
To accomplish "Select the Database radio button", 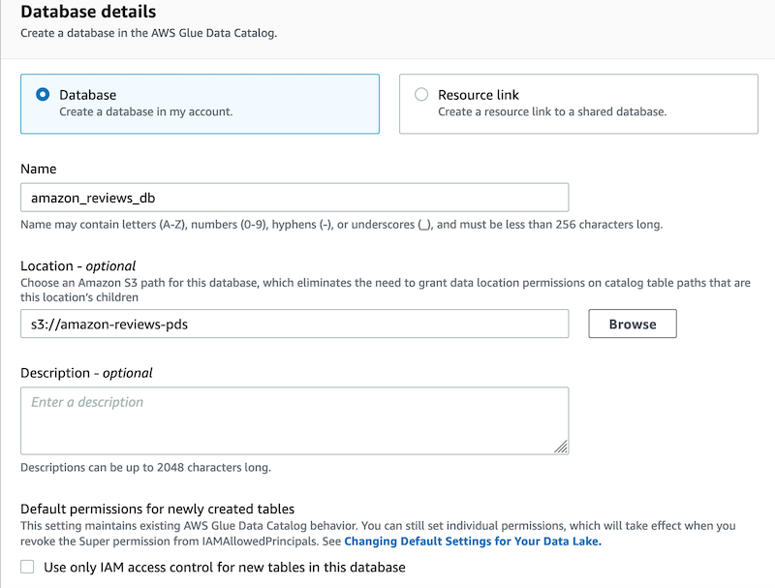I will click(x=43, y=94).
